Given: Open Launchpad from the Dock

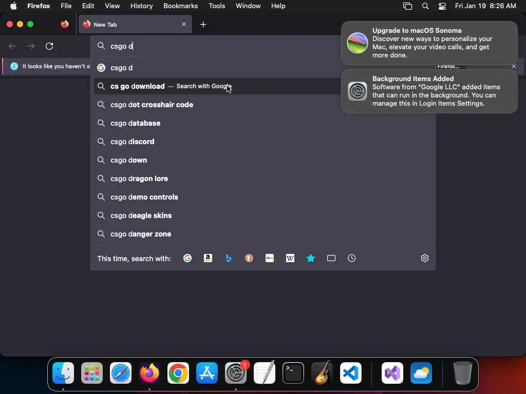Looking at the screenshot, I should pos(92,373).
